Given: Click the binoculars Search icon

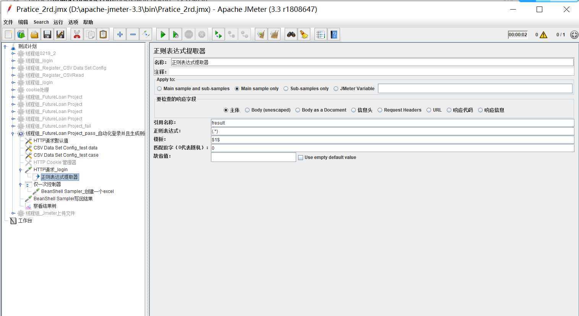Looking at the screenshot, I should point(291,35).
